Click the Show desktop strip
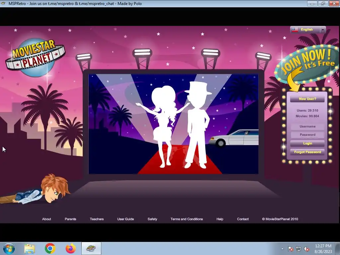The height and width of the screenshot is (255, 340). point(338,248)
